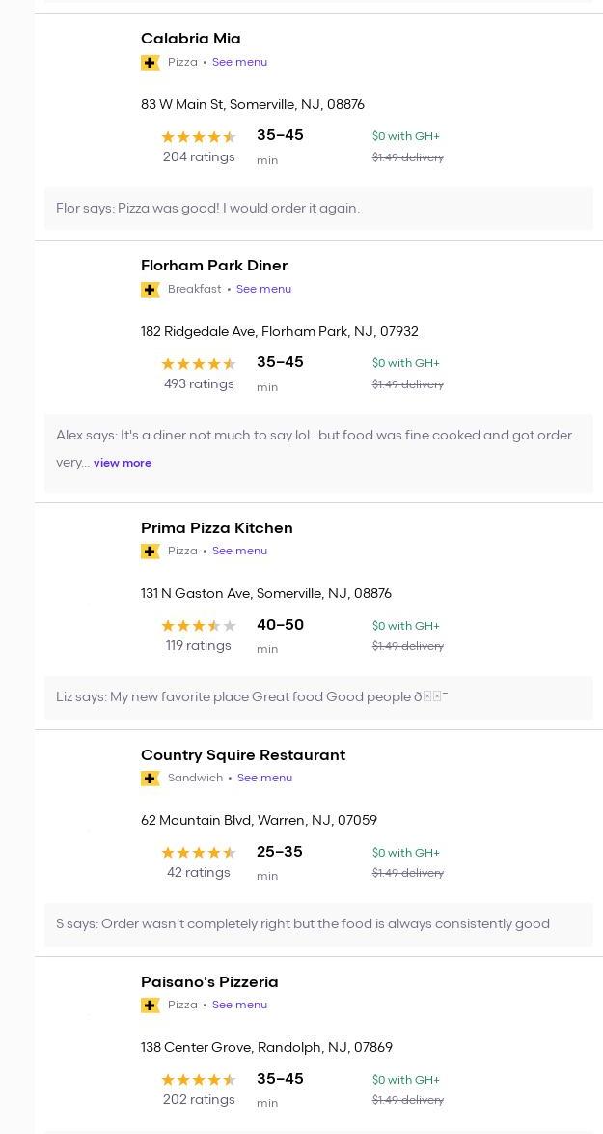
Task: Open See menu for Calabria Mia
Action: tap(239, 62)
